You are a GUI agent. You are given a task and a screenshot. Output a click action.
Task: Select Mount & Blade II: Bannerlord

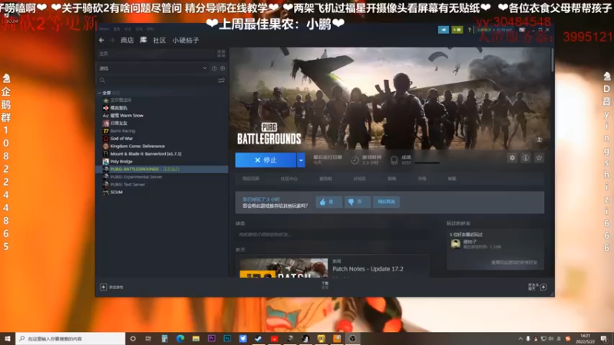pos(146,154)
